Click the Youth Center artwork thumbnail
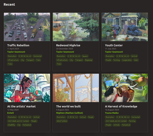This screenshot has height=136, width=153. click(125, 27)
